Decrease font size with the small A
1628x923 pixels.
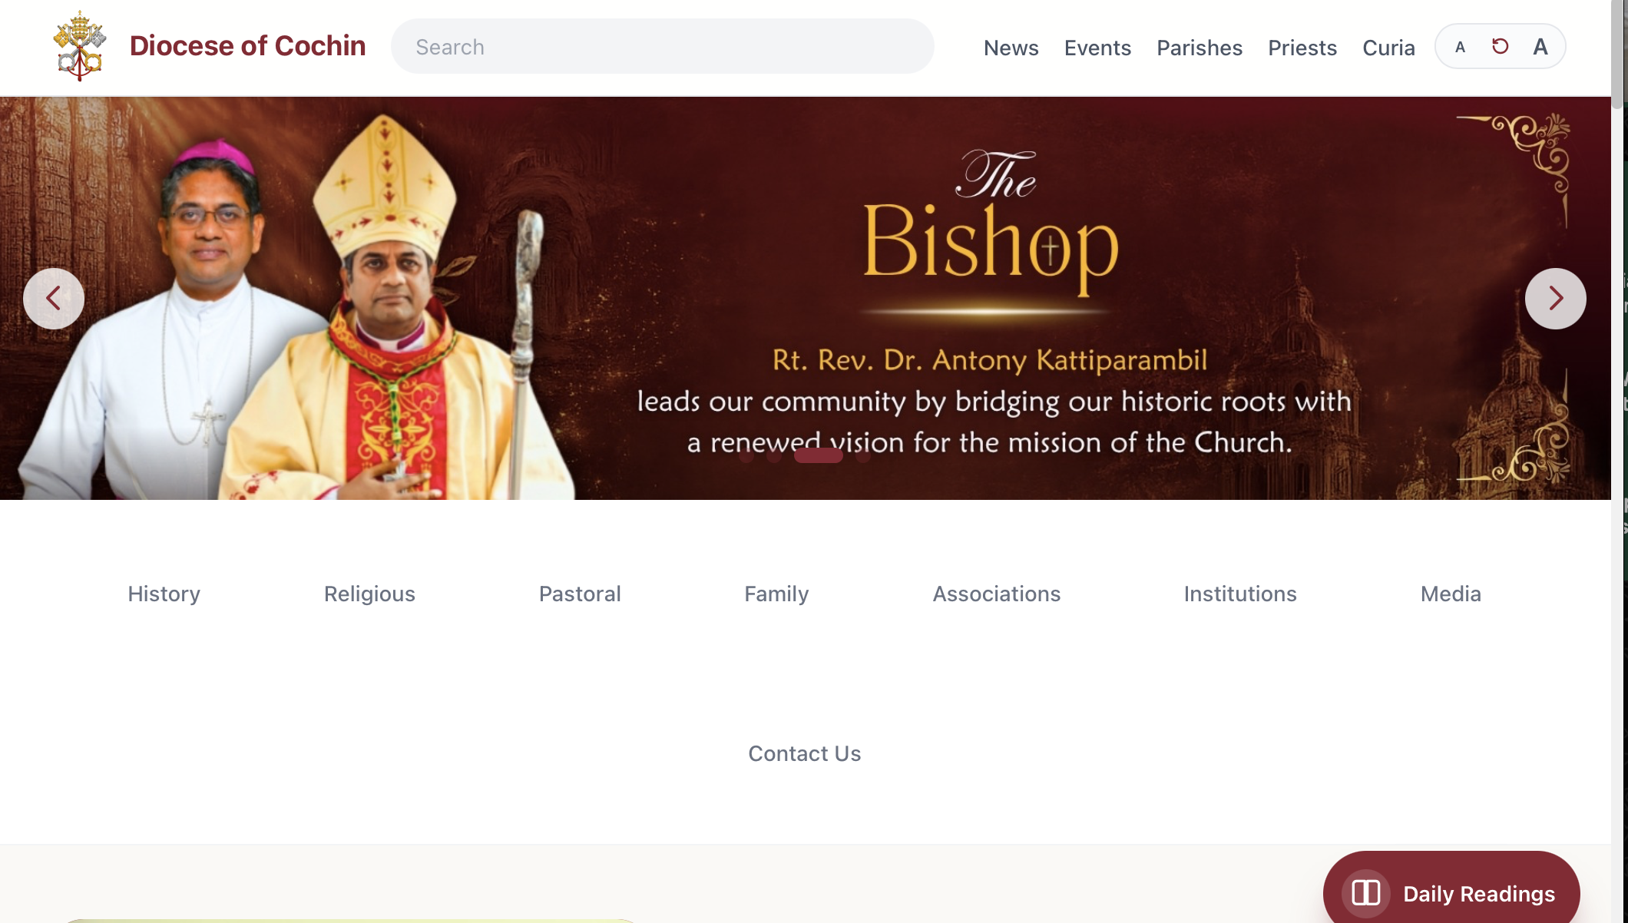pos(1460,47)
